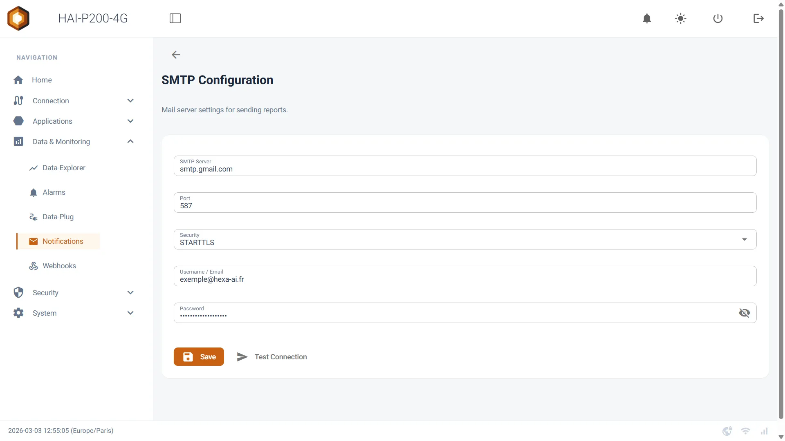The width and height of the screenshot is (785, 441).
Task: Click the logout icon at top right
Action: click(758, 18)
